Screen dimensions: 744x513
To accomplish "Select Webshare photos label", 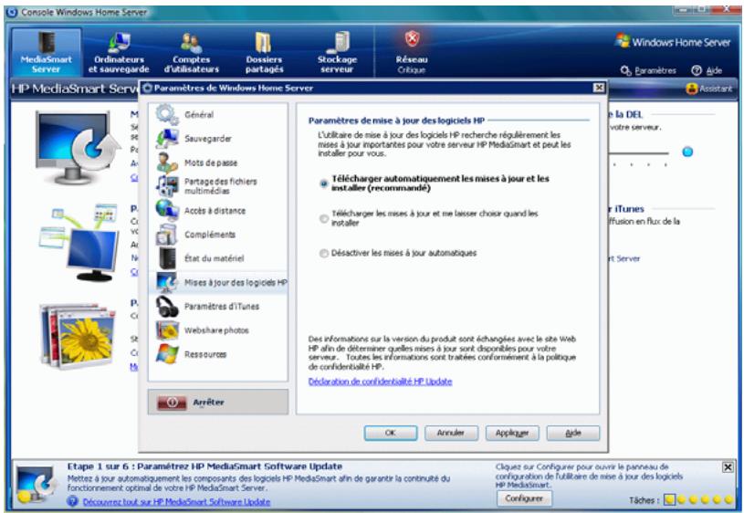I will click(x=216, y=330).
